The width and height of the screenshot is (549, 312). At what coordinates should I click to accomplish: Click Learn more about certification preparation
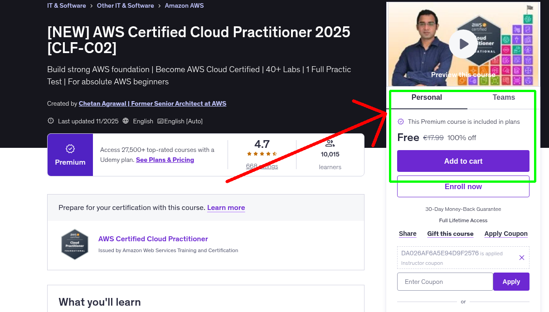tap(226, 208)
